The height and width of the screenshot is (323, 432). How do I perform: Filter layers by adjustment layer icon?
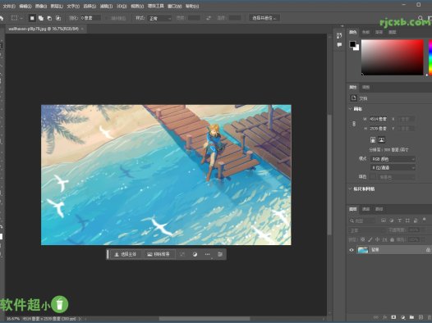pyautogui.click(x=392, y=221)
